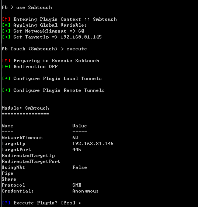Click the Execute Plugin? [Yes] prompt line
The width and height of the screenshot is (198, 207).
point(41,203)
